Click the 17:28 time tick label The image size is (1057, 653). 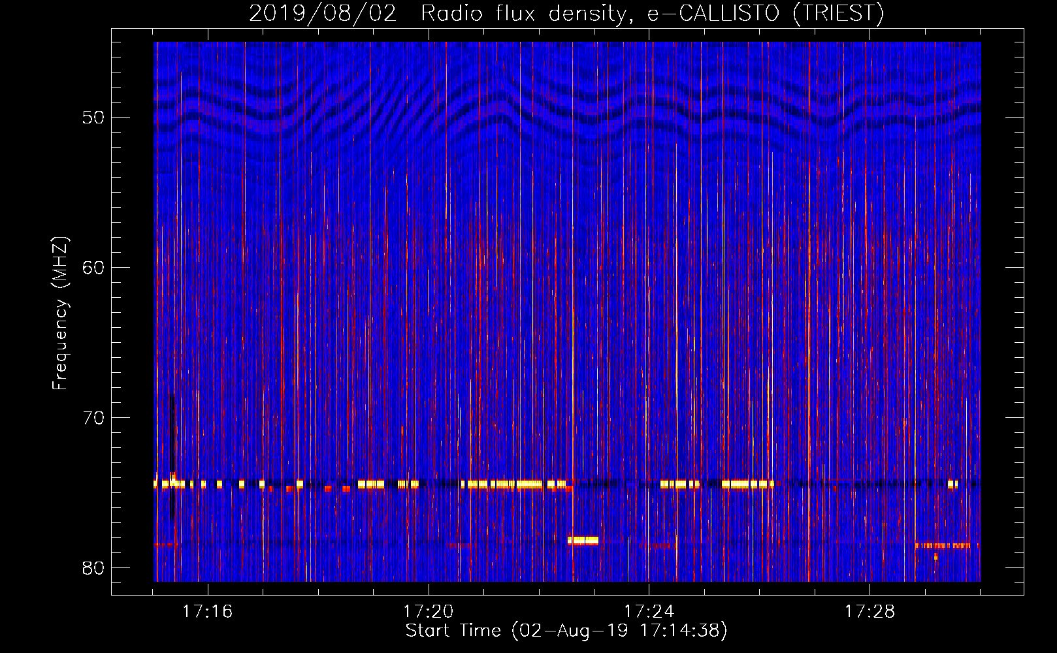click(x=870, y=612)
